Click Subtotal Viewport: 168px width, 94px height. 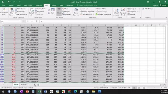(132, 14)
